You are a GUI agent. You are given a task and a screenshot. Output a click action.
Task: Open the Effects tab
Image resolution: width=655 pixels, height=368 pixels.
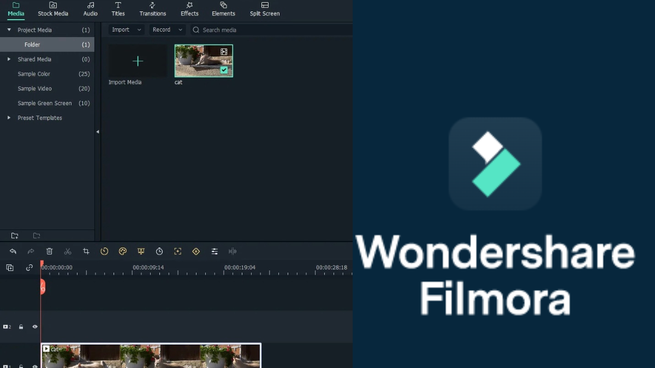[x=189, y=9]
